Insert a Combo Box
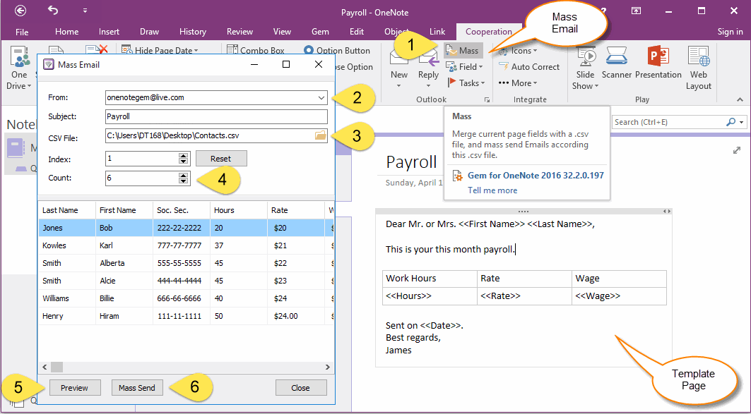The width and height of the screenshot is (751, 414). coord(256,50)
